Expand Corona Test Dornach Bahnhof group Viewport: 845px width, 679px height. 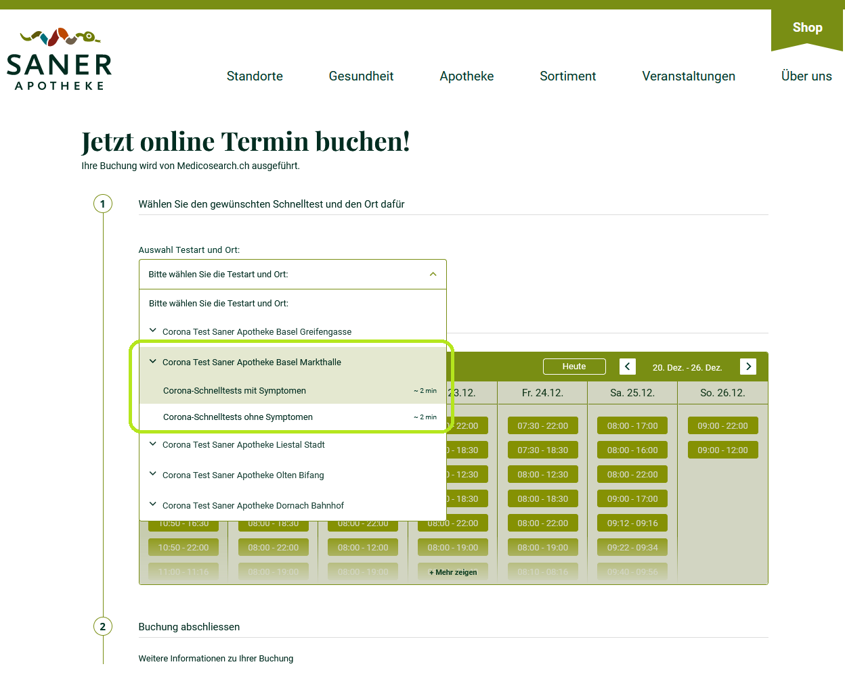click(x=292, y=505)
